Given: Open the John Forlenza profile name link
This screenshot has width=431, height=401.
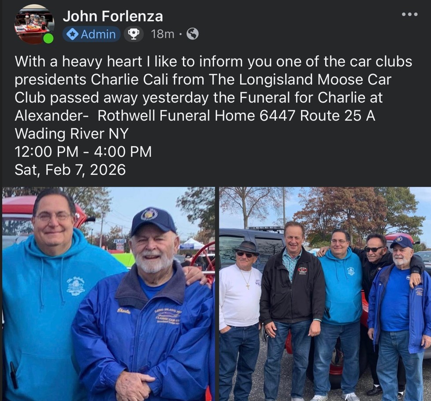Looking at the screenshot, I should [x=113, y=16].
